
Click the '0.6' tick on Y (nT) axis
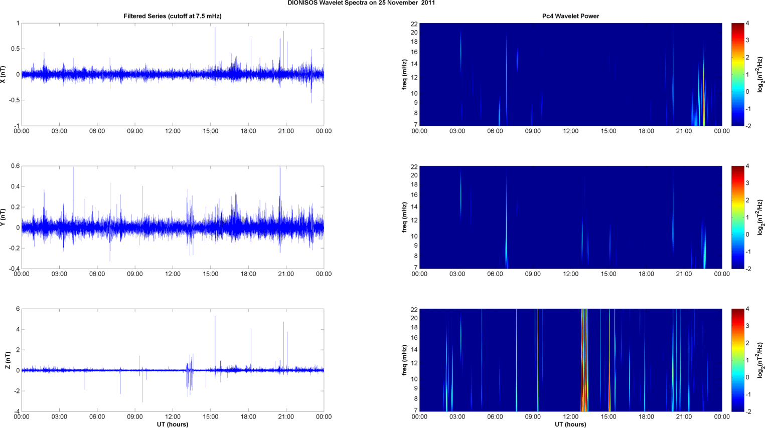tap(15, 166)
